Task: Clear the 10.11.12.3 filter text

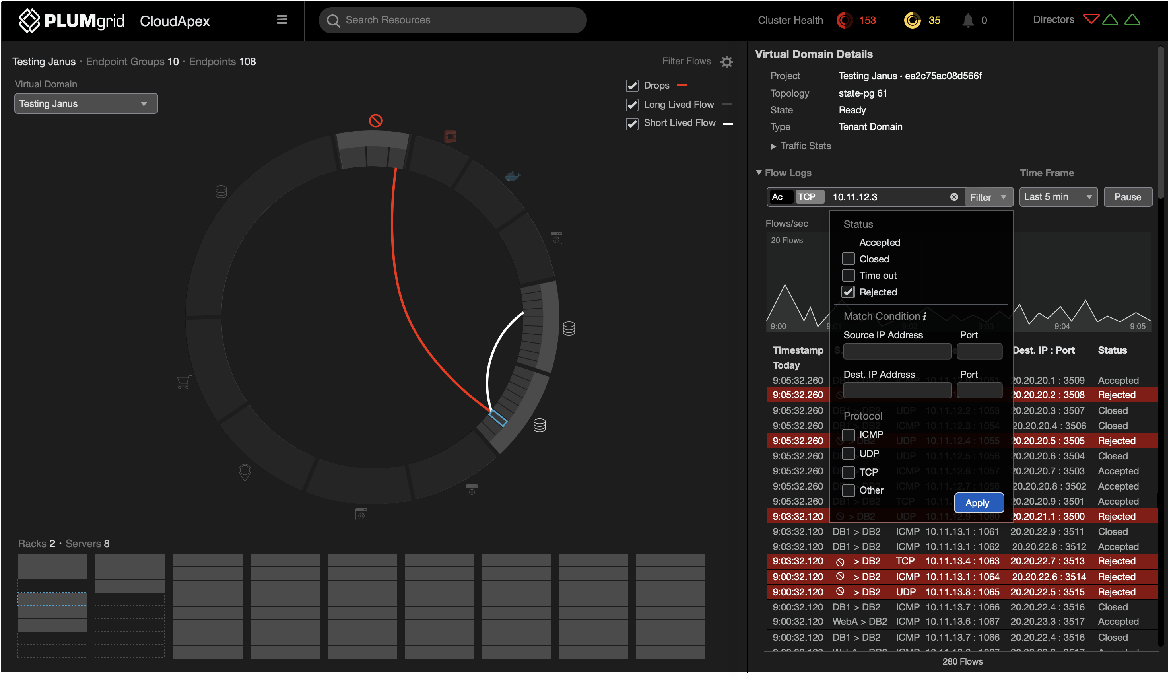Action: (x=953, y=197)
